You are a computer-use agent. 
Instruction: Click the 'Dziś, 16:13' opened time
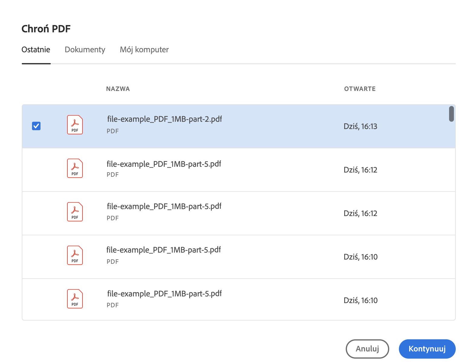[x=360, y=126]
